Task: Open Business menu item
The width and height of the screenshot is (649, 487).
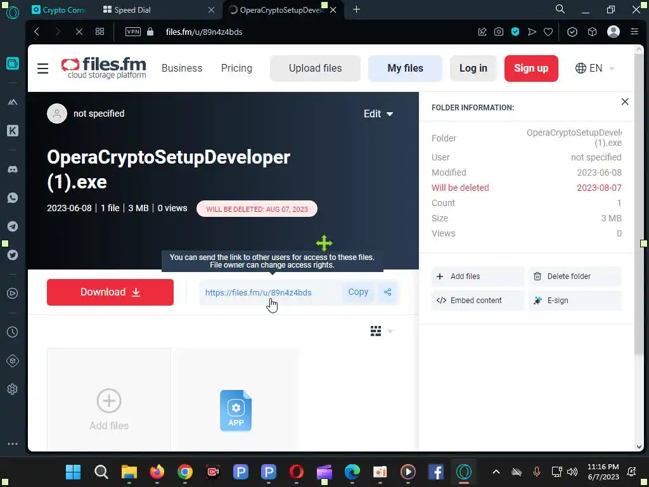Action: coord(182,68)
